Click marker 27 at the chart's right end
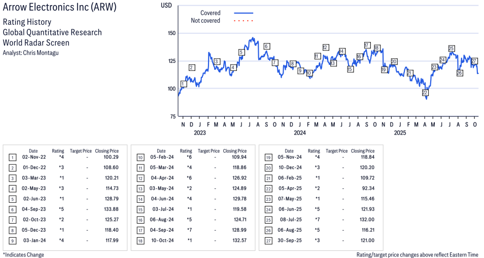484x258 pixels. pyautogui.click(x=474, y=61)
